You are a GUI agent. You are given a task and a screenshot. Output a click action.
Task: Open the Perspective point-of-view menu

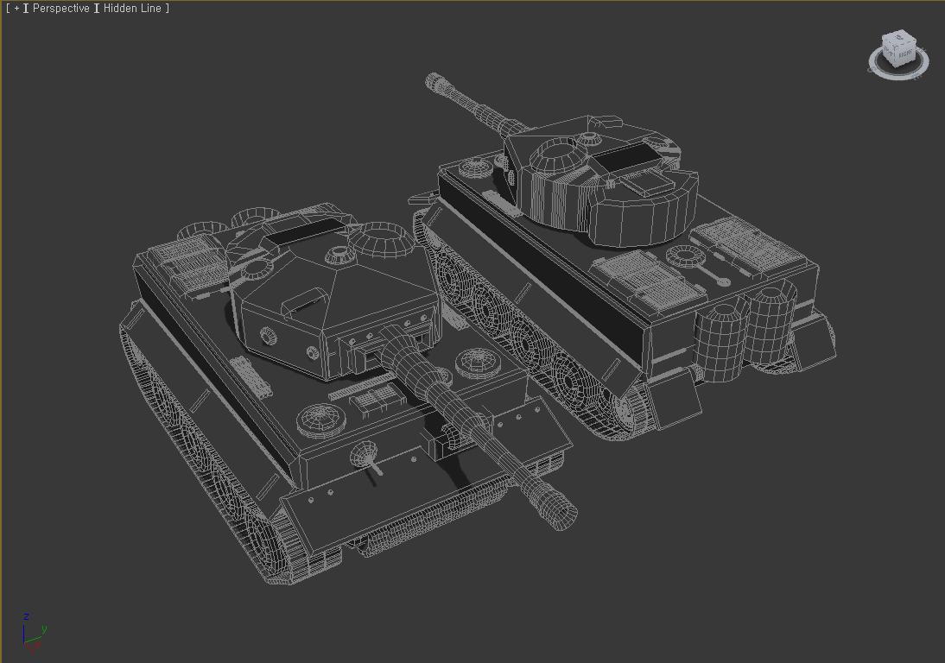tap(60, 9)
